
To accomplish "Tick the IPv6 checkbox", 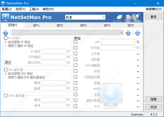I will (x=75, y=106).
